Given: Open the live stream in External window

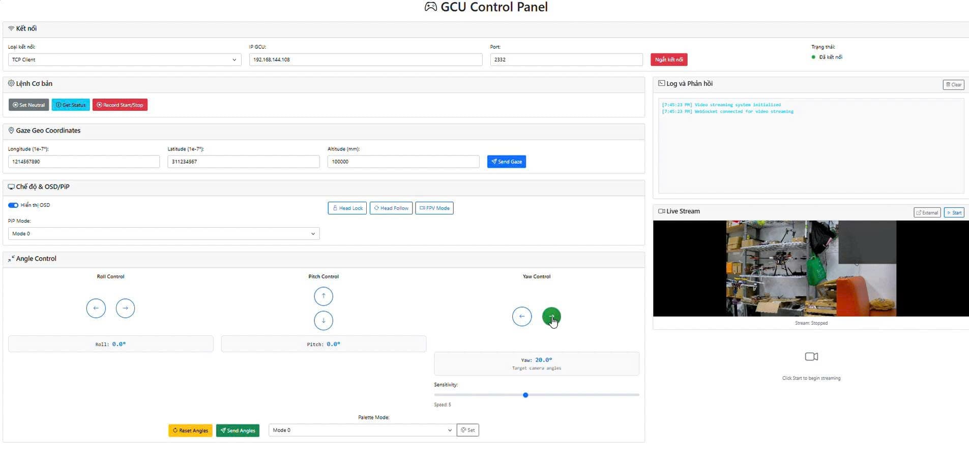Looking at the screenshot, I should 926,212.
